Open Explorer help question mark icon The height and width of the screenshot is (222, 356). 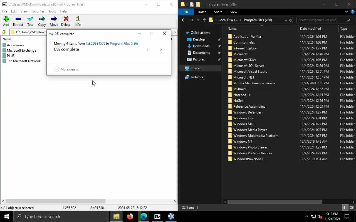pyautogui.click(x=352, y=12)
